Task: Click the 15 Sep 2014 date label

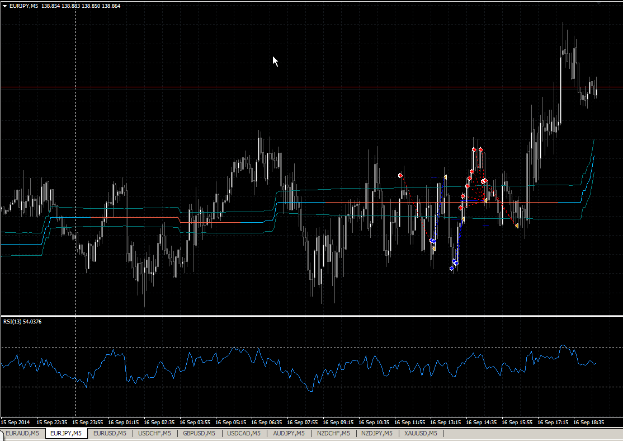Action: [x=16, y=423]
